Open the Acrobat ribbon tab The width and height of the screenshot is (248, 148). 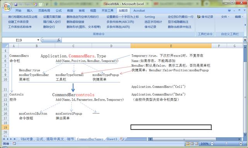click(139, 10)
